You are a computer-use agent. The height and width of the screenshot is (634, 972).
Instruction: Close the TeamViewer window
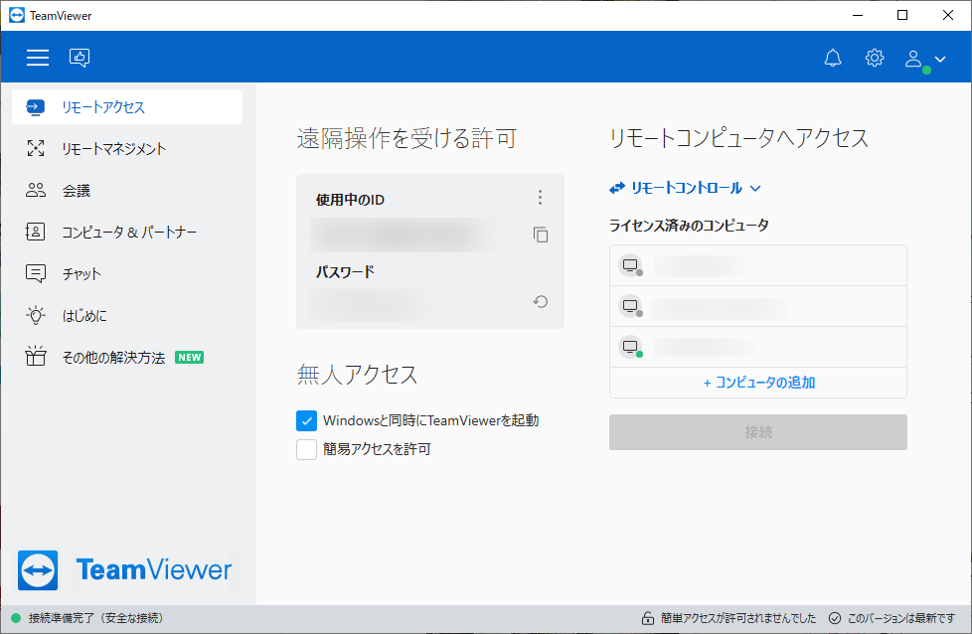coord(948,16)
